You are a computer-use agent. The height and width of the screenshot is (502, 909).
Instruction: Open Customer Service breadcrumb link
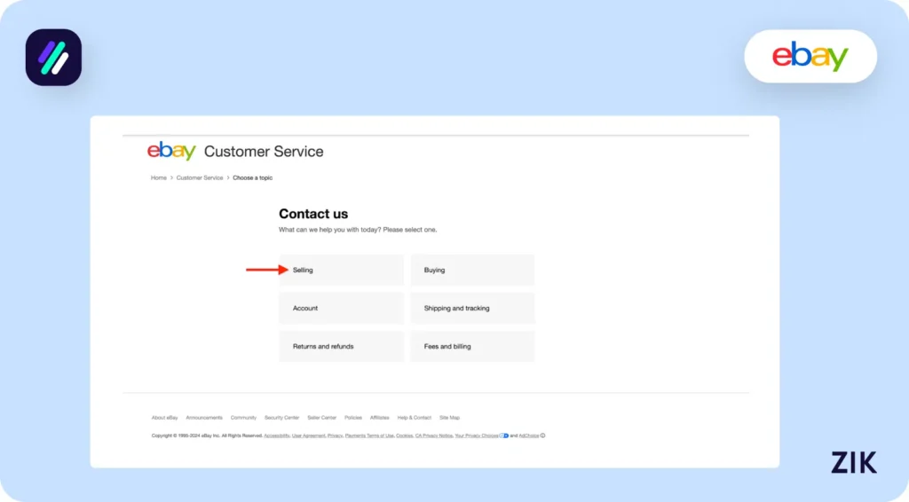click(x=200, y=177)
